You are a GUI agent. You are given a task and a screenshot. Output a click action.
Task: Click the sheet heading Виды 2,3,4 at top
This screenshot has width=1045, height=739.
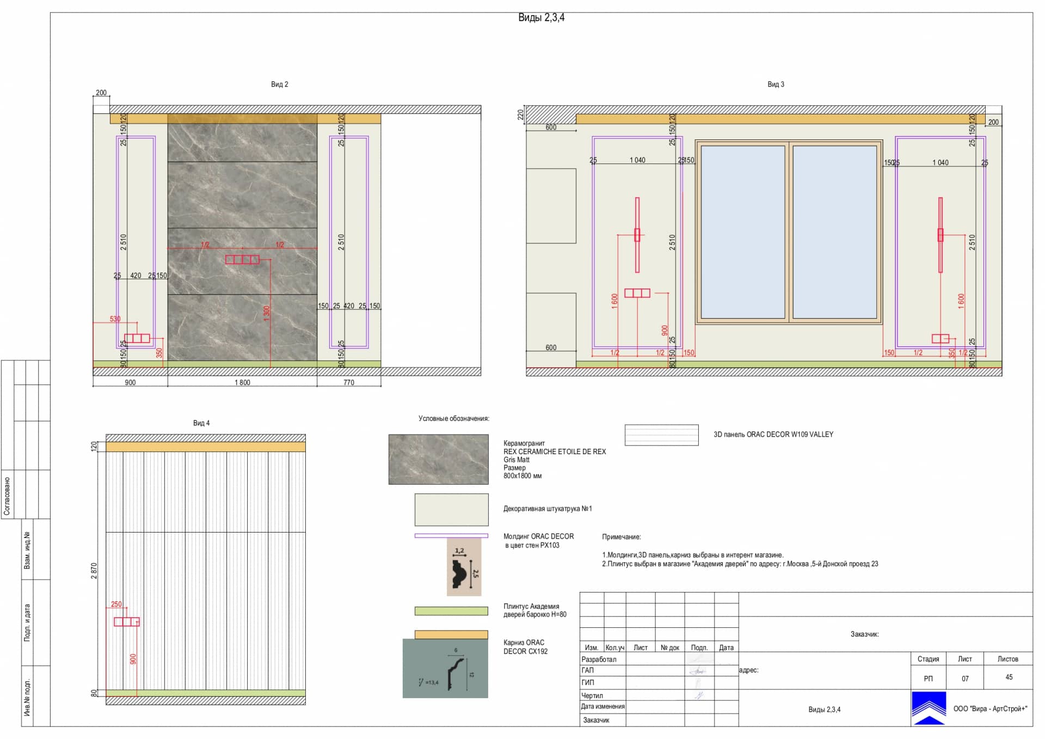pos(541,17)
